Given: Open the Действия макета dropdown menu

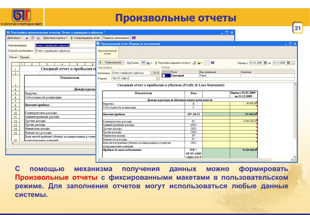Looking at the screenshot, I should (55, 38).
